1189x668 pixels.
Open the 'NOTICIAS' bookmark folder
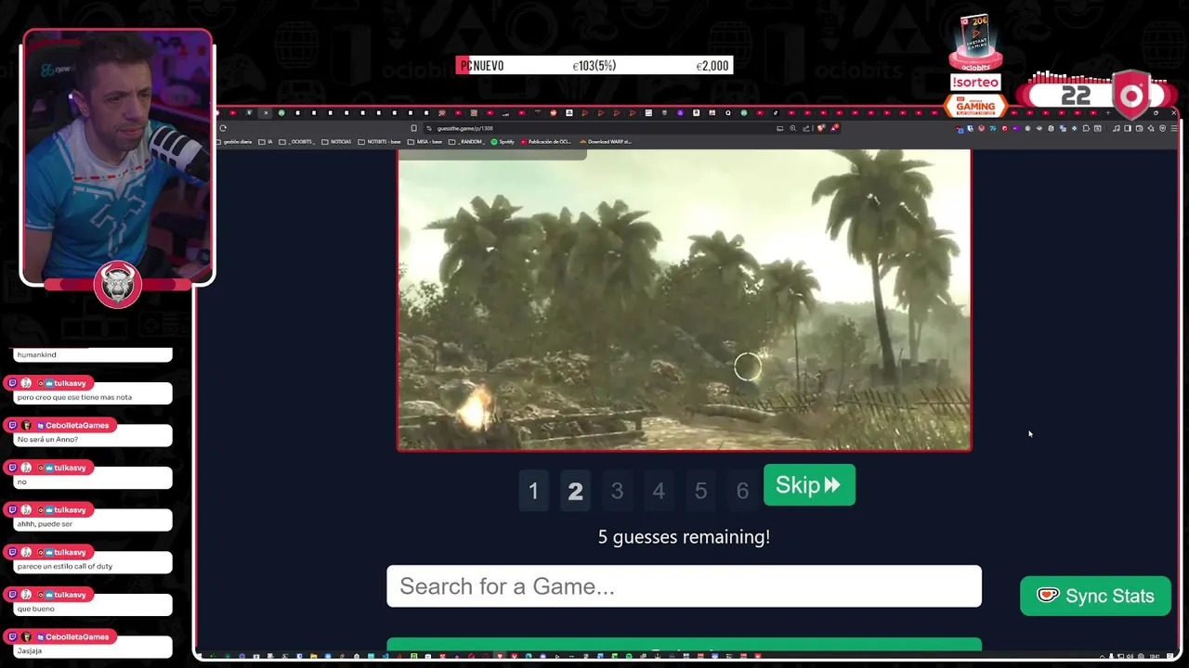pos(336,142)
